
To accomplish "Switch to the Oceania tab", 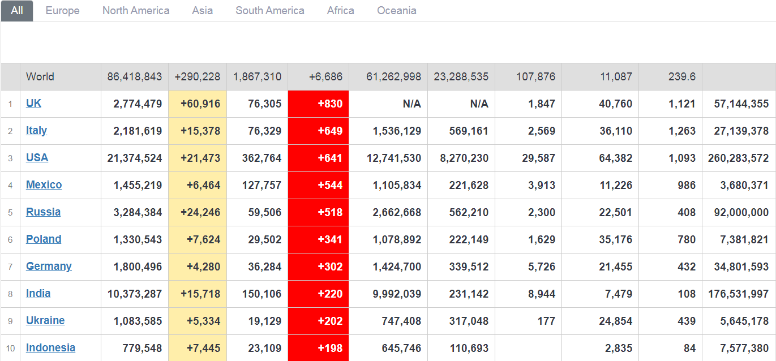I will [x=396, y=11].
